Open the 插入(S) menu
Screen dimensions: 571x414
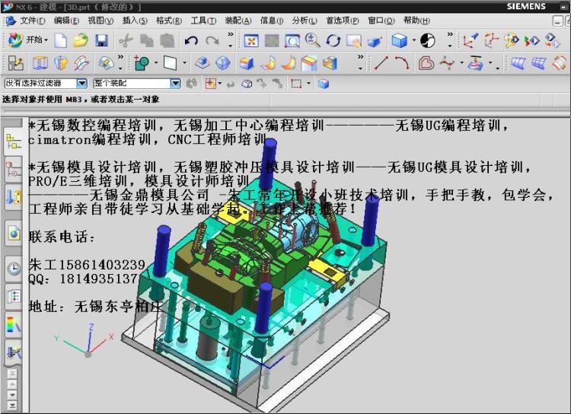[135, 21]
